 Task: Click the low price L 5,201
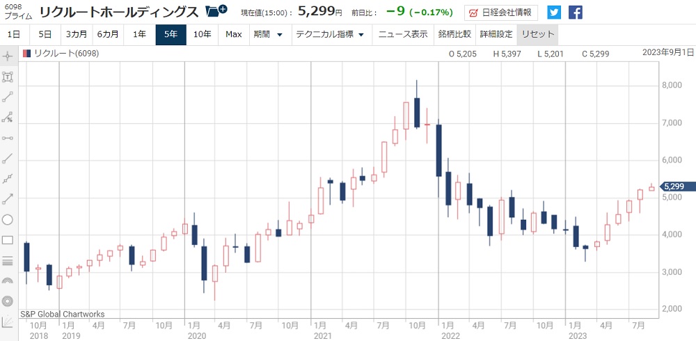[551, 54]
